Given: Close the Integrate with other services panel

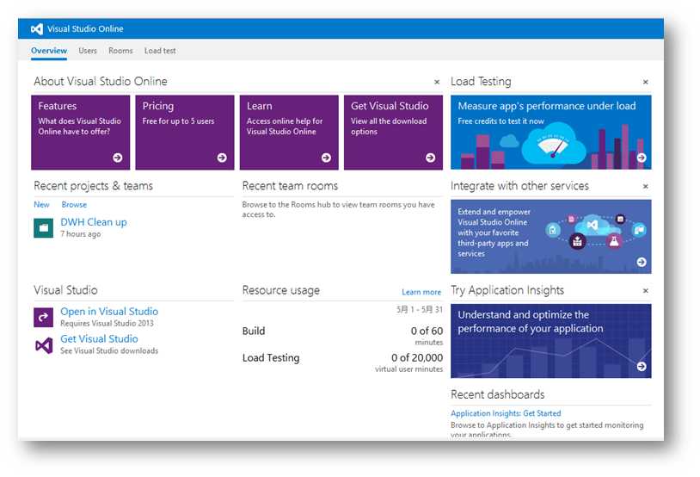Looking at the screenshot, I should tap(646, 187).
